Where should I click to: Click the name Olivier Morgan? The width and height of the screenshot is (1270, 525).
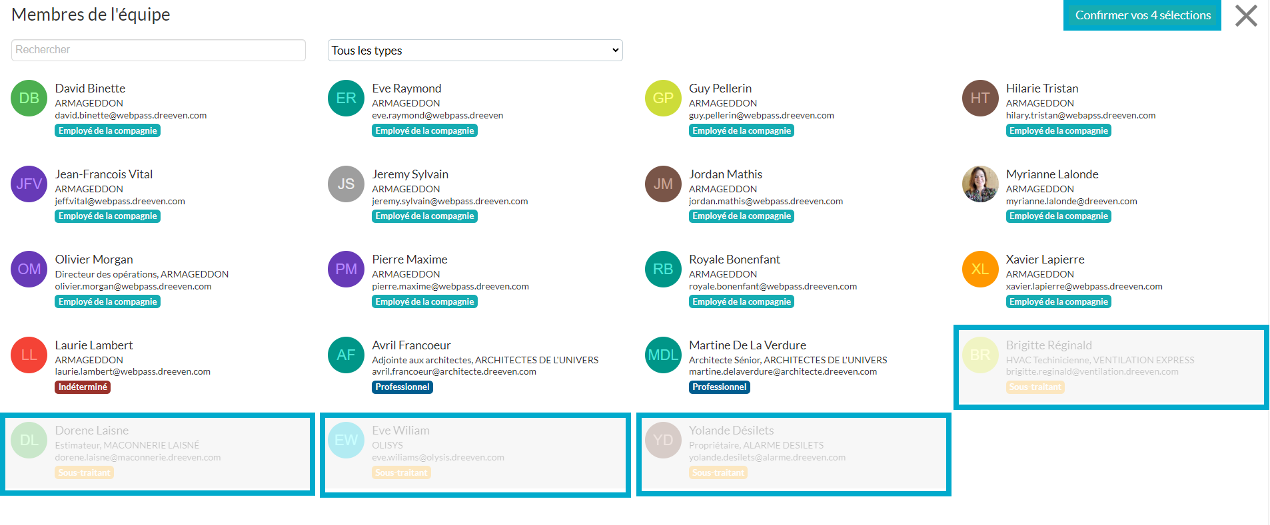tap(94, 260)
